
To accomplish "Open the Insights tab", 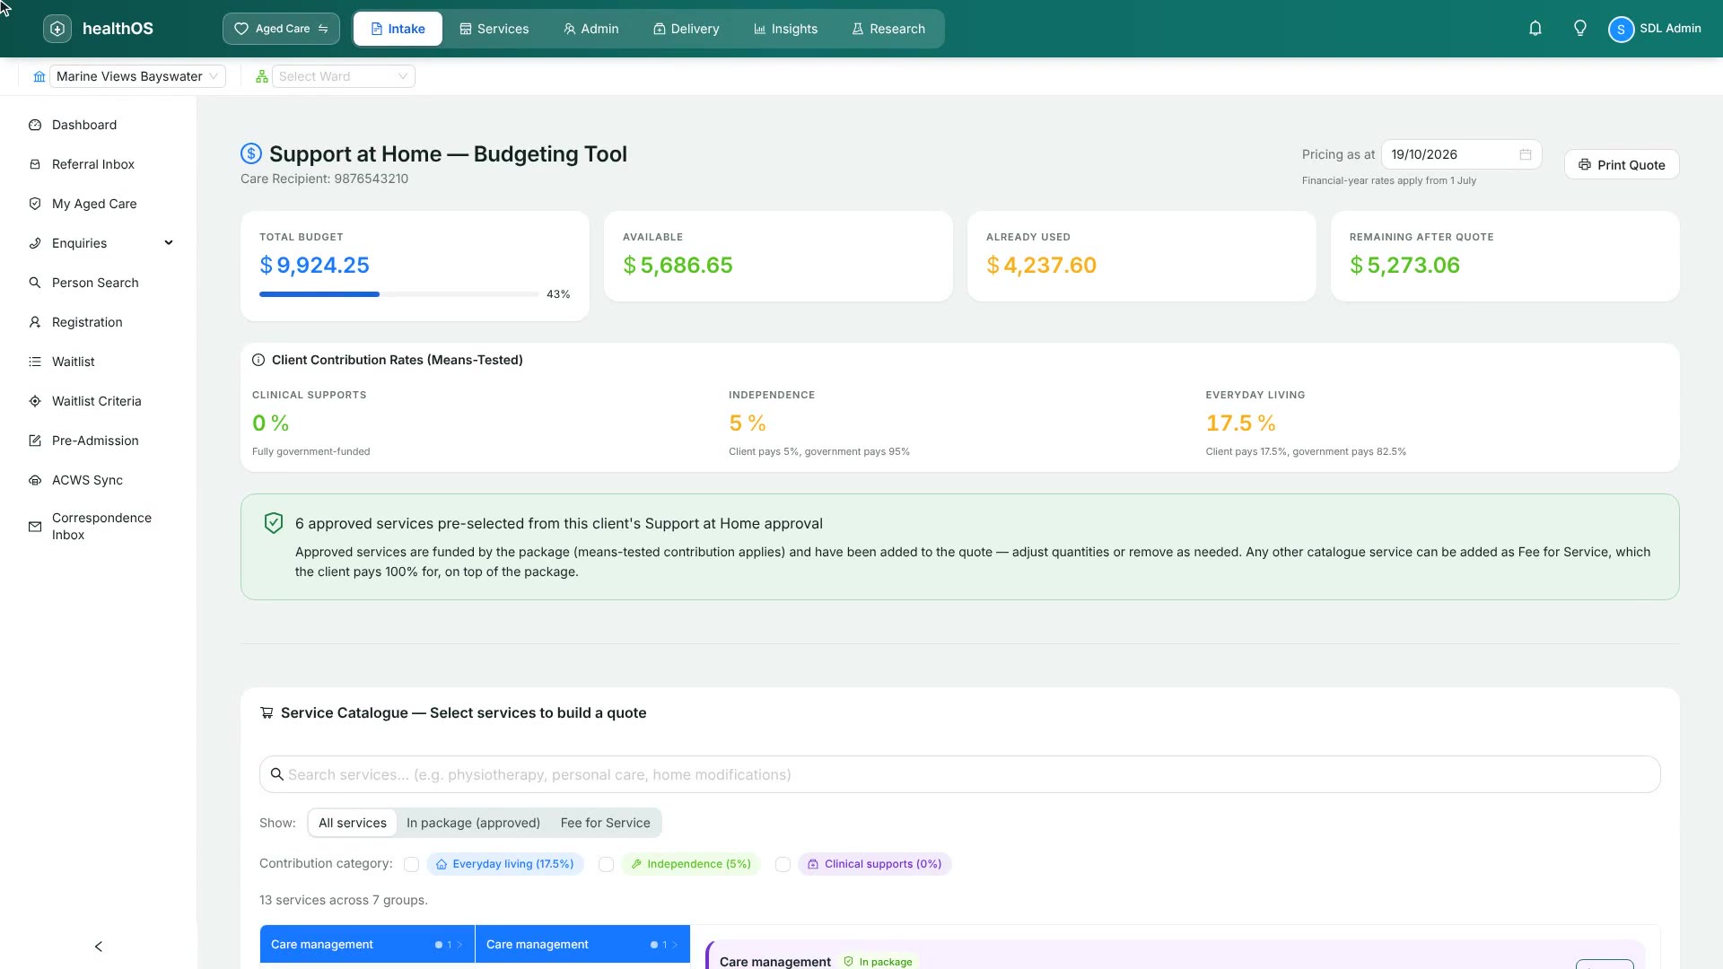I will click(x=786, y=29).
